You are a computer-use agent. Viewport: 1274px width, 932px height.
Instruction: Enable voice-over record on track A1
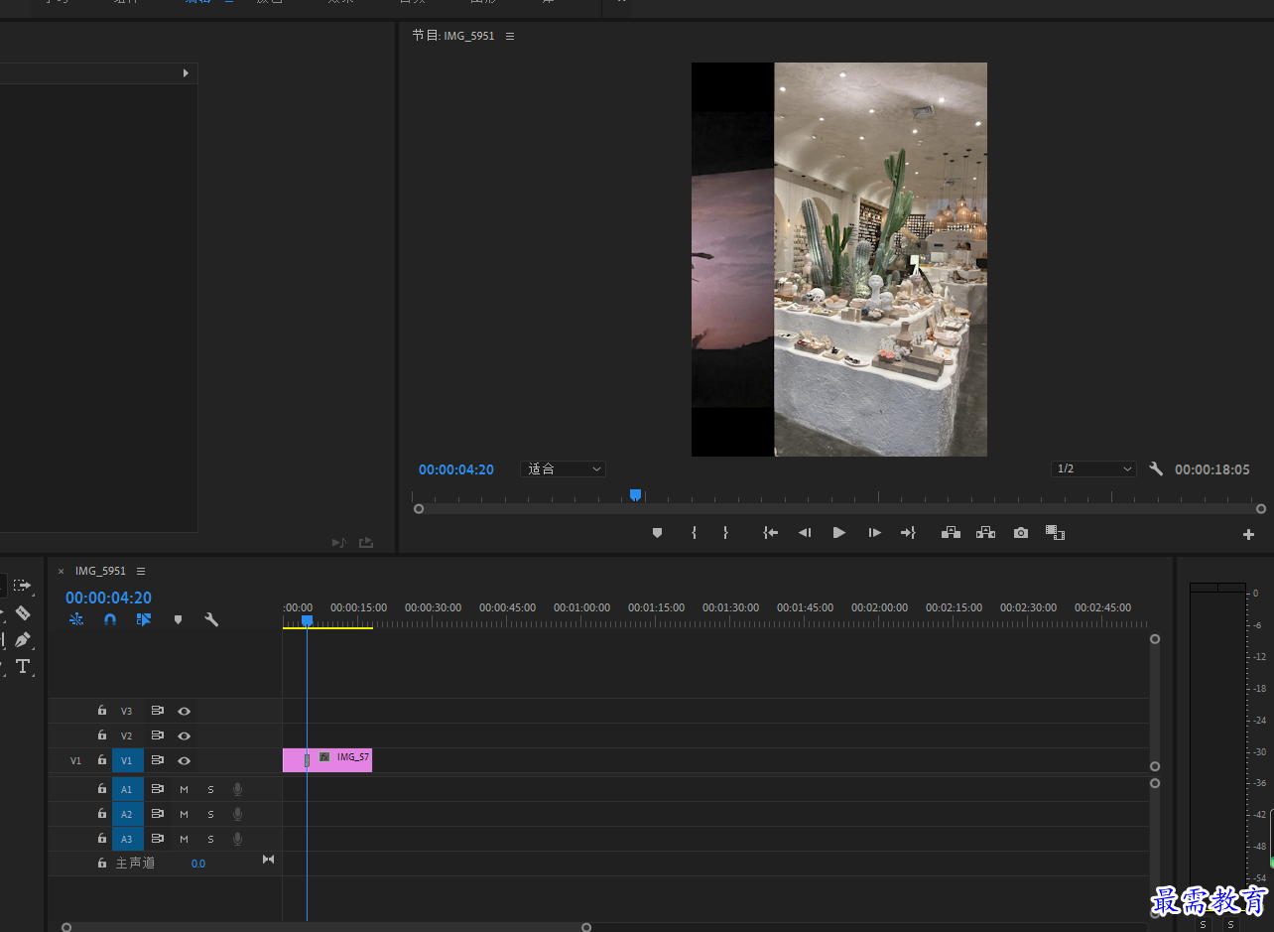coord(237,789)
